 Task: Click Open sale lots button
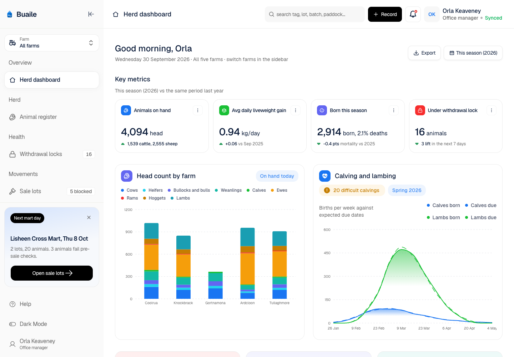(52, 273)
